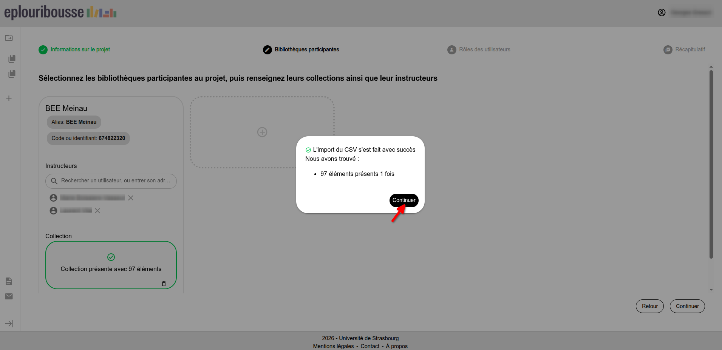The height and width of the screenshot is (350, 722).
Task: Remove the first instructor with X
Action: pos(131,198)
